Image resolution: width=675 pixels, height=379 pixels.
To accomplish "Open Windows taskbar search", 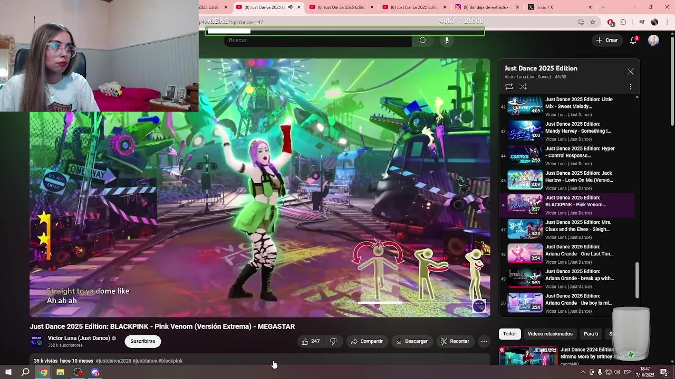I will 25,372.
